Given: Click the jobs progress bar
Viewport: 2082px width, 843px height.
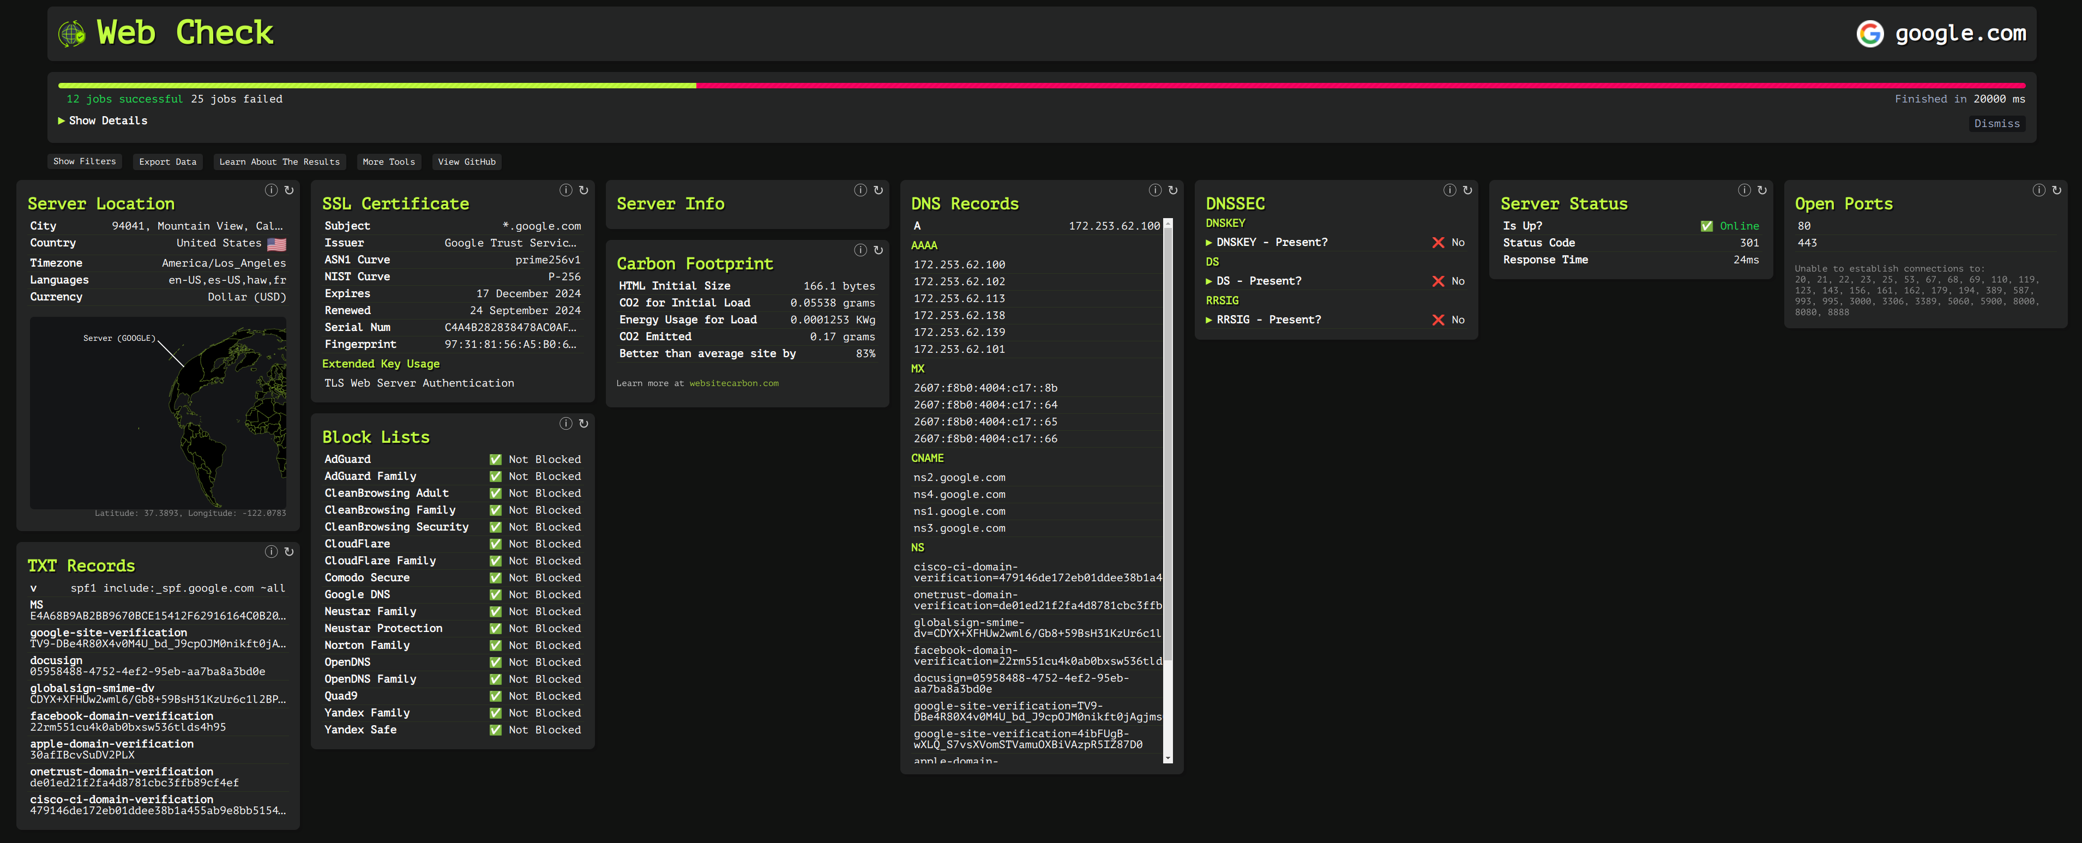Looking at the screenshot, I should (x=1041, y=85).
